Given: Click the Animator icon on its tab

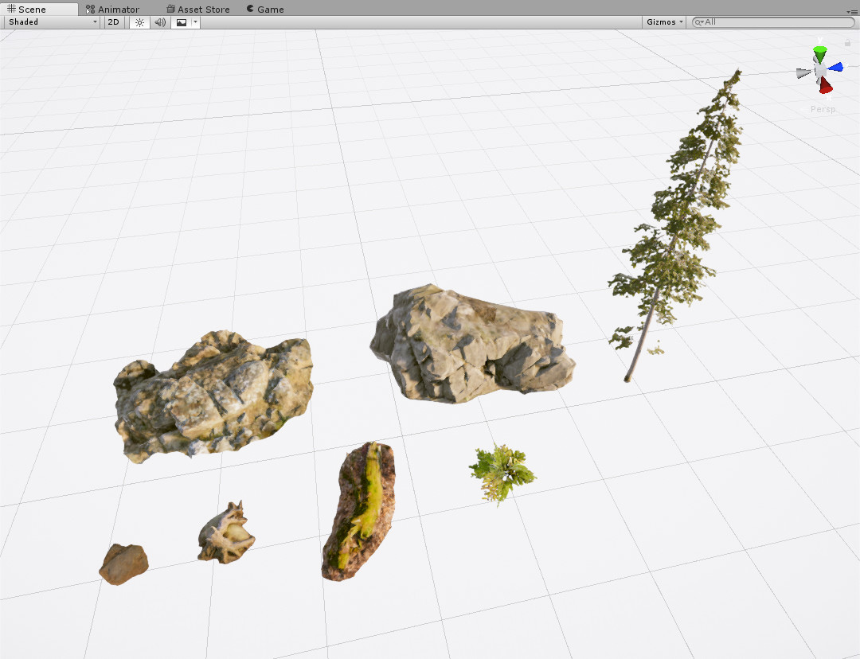Looking at the screenshot, I should 90,9.
